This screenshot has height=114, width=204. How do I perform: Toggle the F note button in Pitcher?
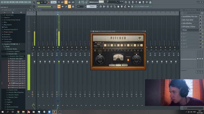click(x=122, y=45)
